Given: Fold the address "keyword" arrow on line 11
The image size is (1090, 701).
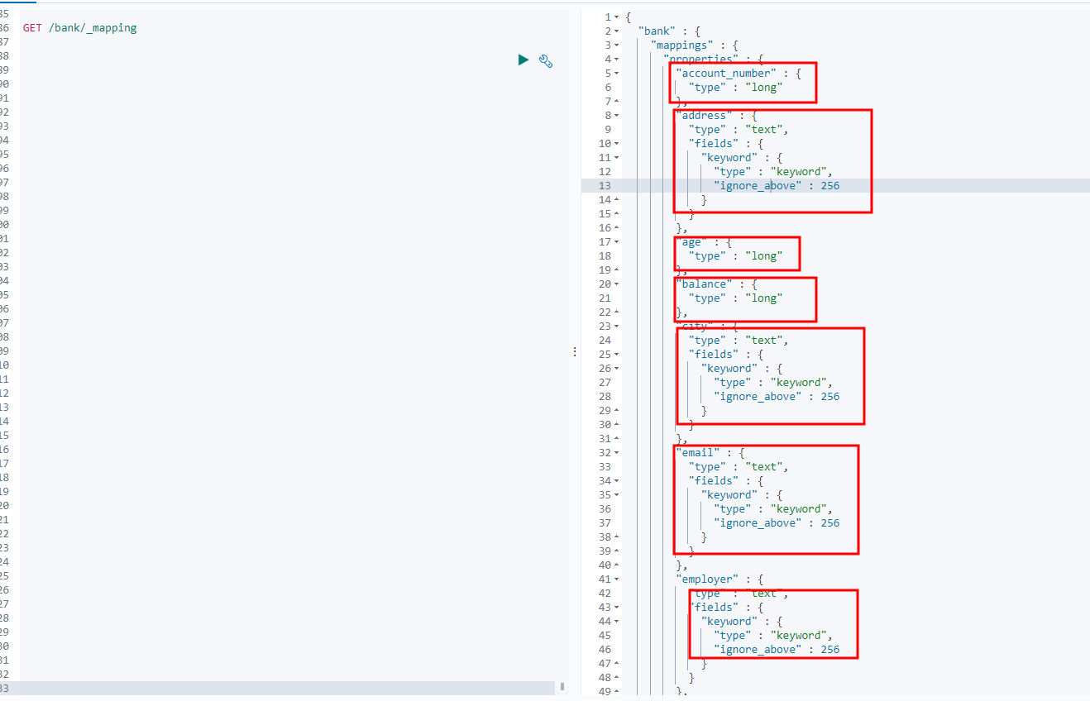Looking at the screenshot, I should [x=616, y=158].
